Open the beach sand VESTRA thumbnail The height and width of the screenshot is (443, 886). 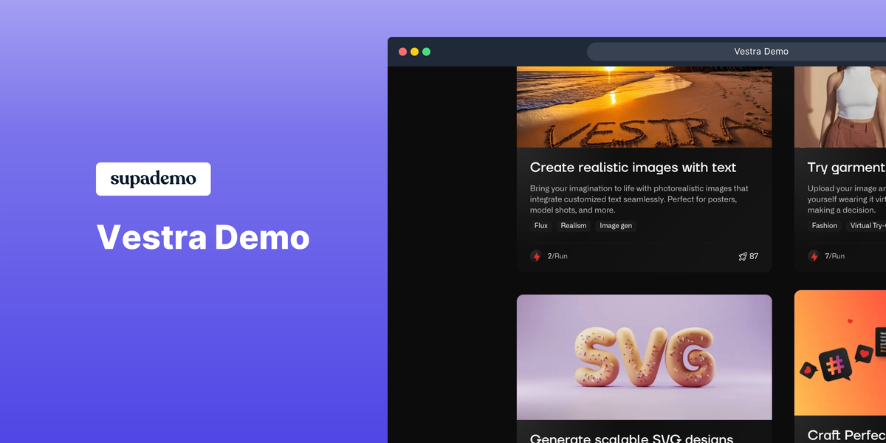click(x=644, y=107)
